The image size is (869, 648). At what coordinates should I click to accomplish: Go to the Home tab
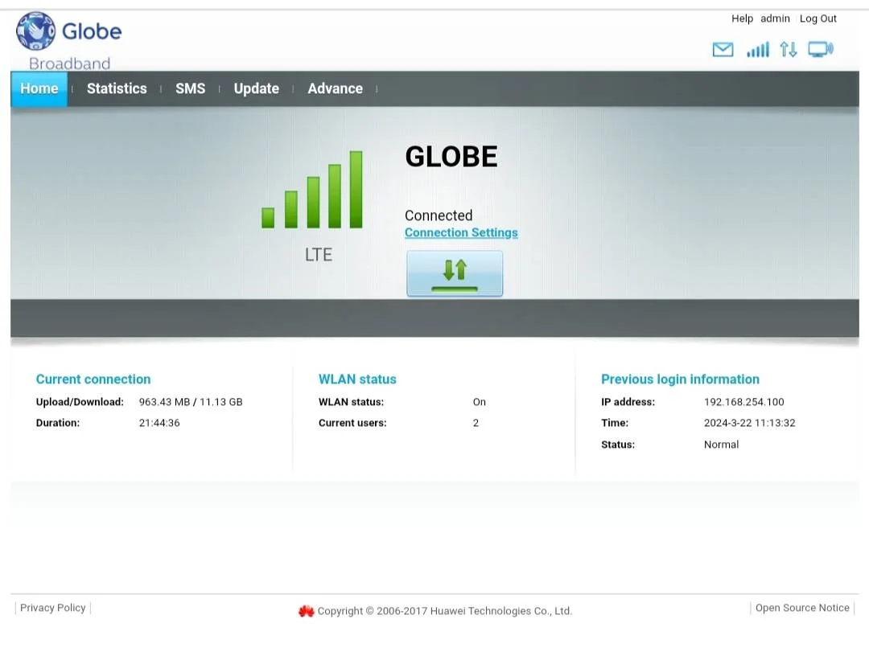(x=39, y=88)
